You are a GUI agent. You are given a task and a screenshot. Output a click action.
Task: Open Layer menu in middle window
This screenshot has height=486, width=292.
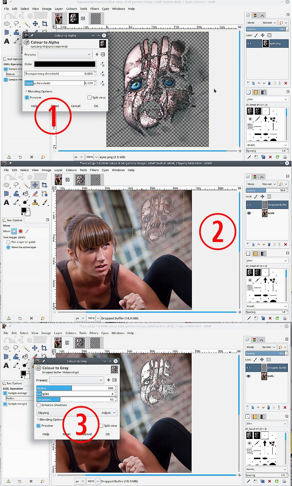coord(59,170)
